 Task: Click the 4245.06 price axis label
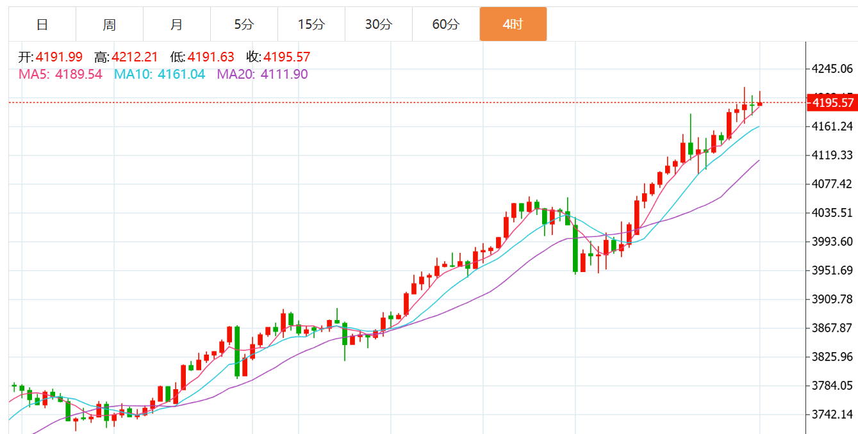[x=832, y=68]
